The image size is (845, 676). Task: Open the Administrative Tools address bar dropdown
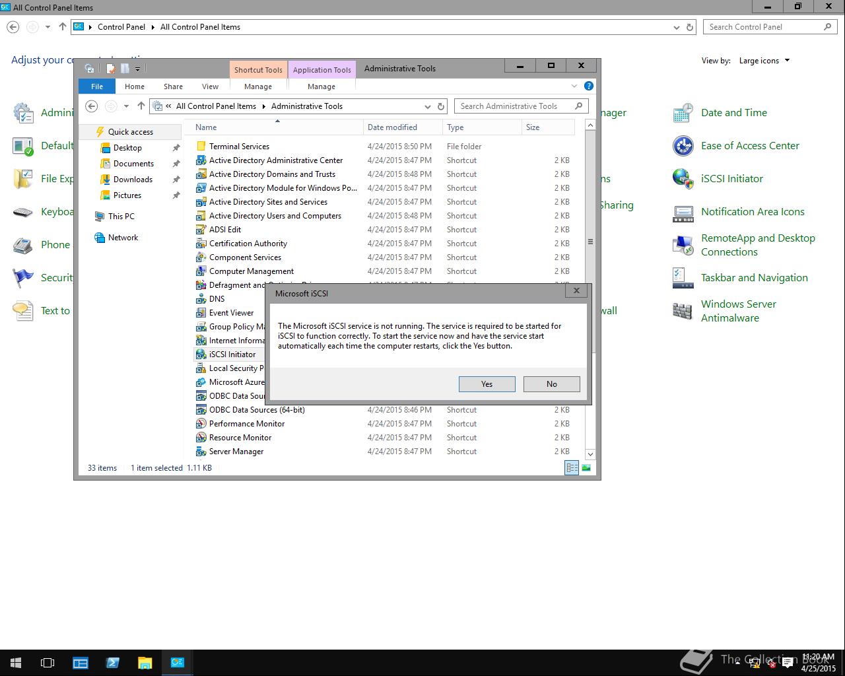[x=428, y=106]
